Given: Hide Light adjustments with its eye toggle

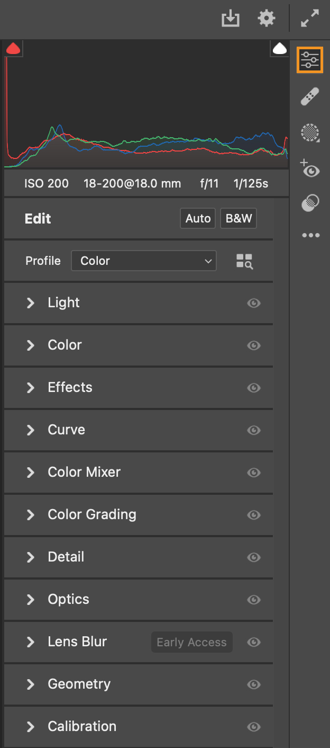Looking at the screenshot, I should 254,303.
